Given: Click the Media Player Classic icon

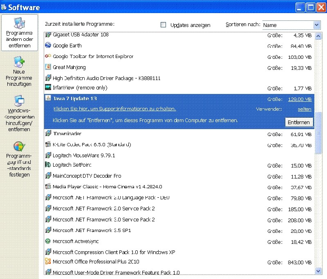Looking at the screenshot, I should click(48, 187).
